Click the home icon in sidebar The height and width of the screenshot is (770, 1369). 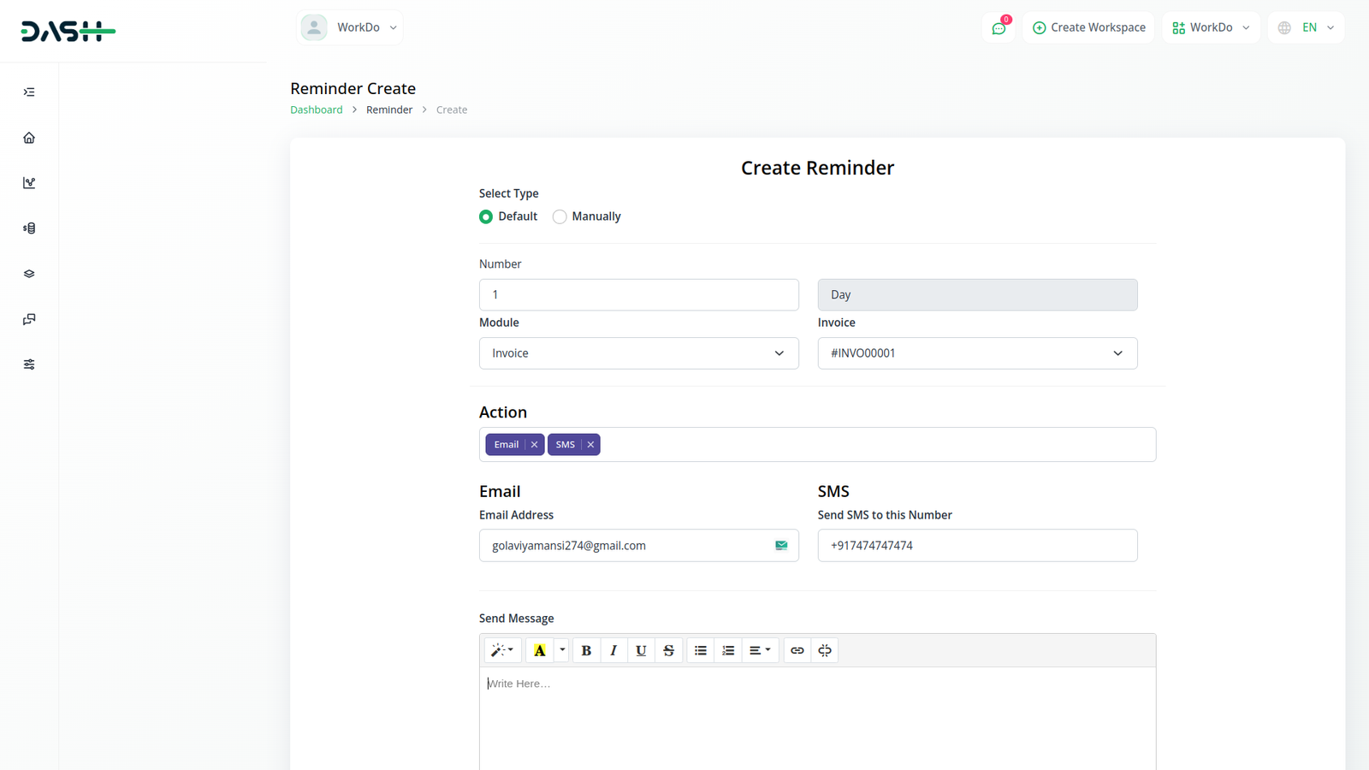pos(29,138)
